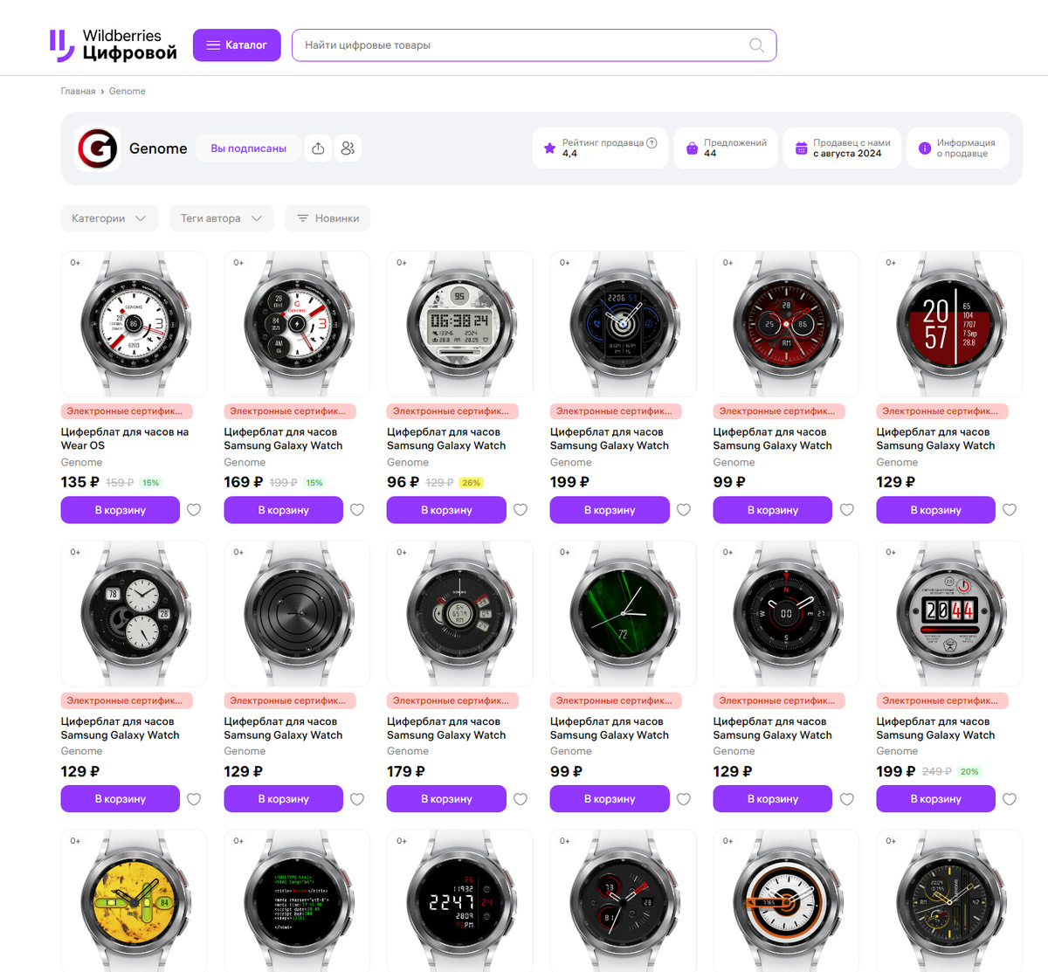The width and height of the screenshot is (1048, 972).
Task: Click the 15% discount badge on 169 ₽ item
Action: [314, 482]
